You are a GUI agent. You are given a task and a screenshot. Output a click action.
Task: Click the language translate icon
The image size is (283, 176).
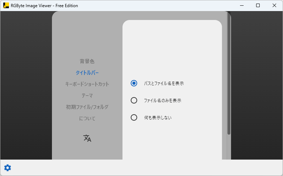[x=87, y=138]
